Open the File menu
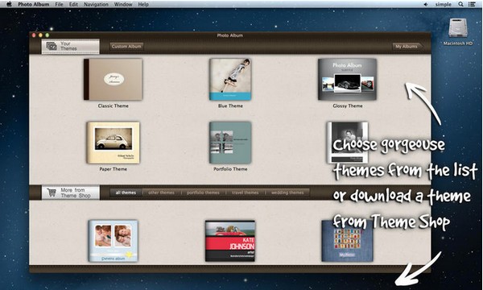Image resolution: width=483 pixels, height=290 pixels. 59,4
